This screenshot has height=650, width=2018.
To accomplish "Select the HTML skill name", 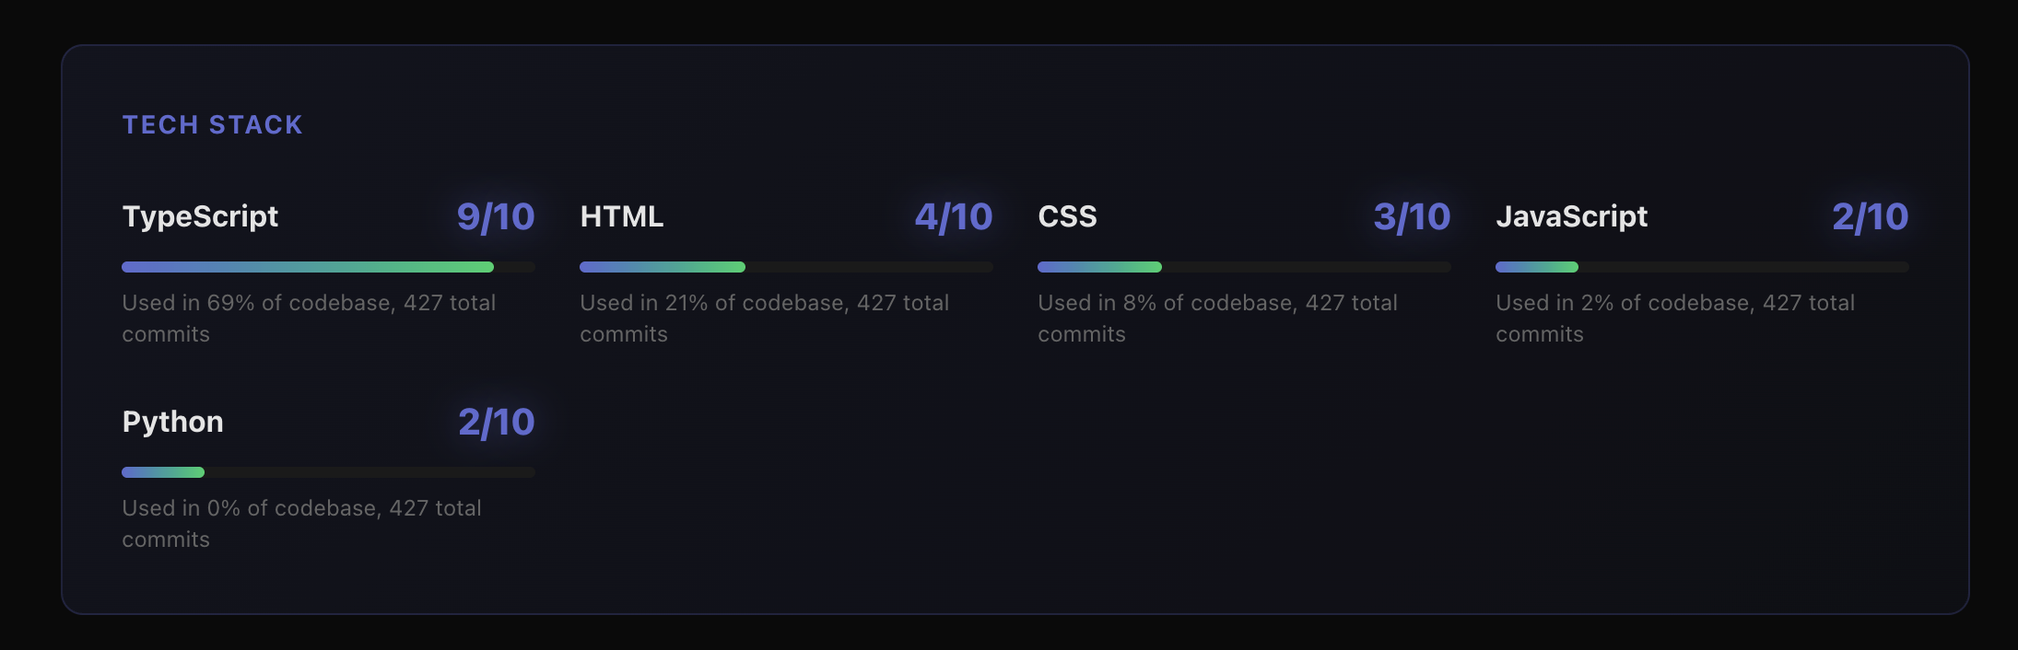I will point(621,216).
